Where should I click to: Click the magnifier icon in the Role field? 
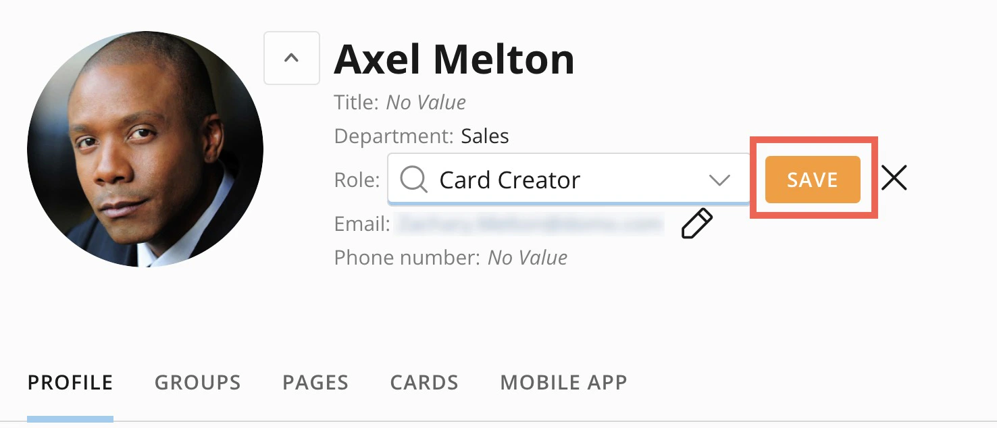tap(413, 180)
